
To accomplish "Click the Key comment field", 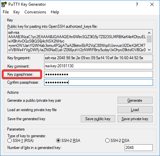I will point(99,66).
